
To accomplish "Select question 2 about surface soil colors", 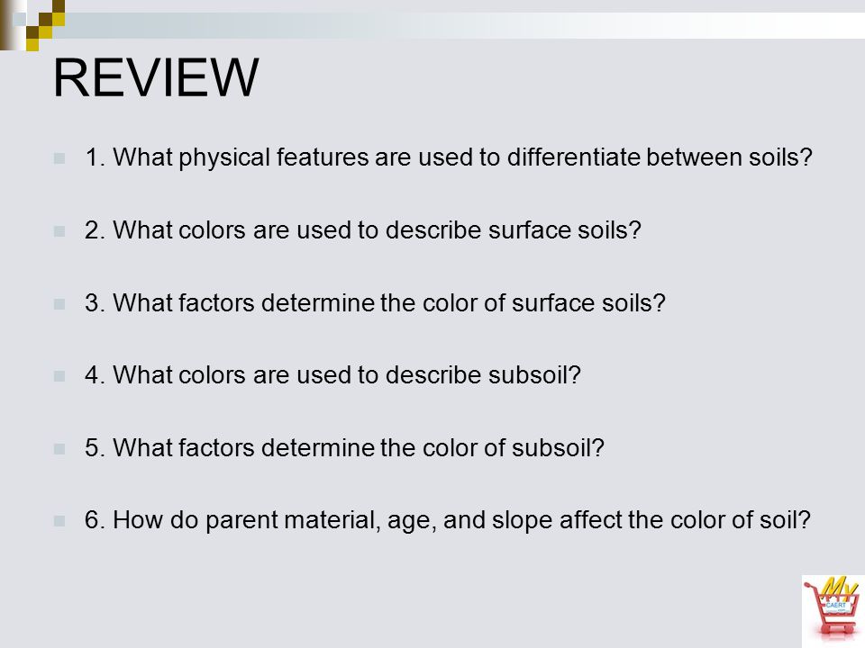I will (x=362, y=230).
